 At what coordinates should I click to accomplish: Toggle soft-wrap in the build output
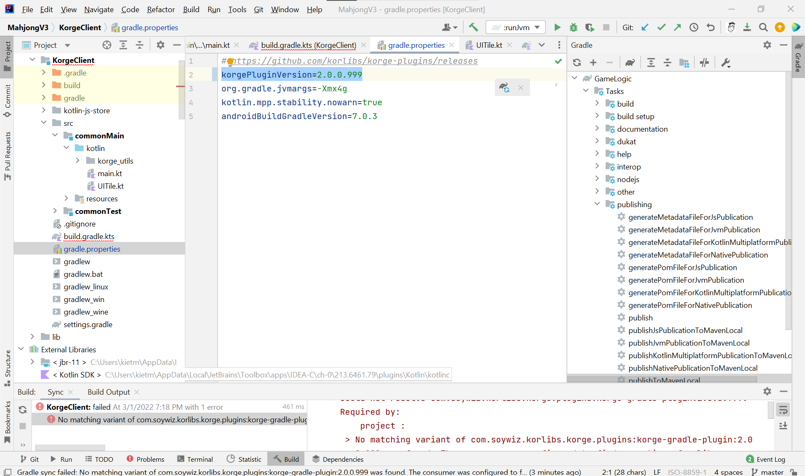click(x=783, y=410)
